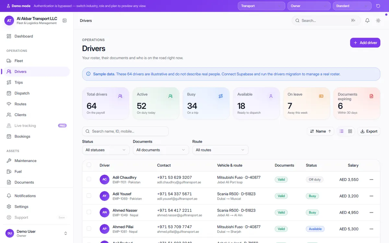Click AN avatar of Ahmed Nasser
This screenshot has width=389, height=243.
coord(104,213)
